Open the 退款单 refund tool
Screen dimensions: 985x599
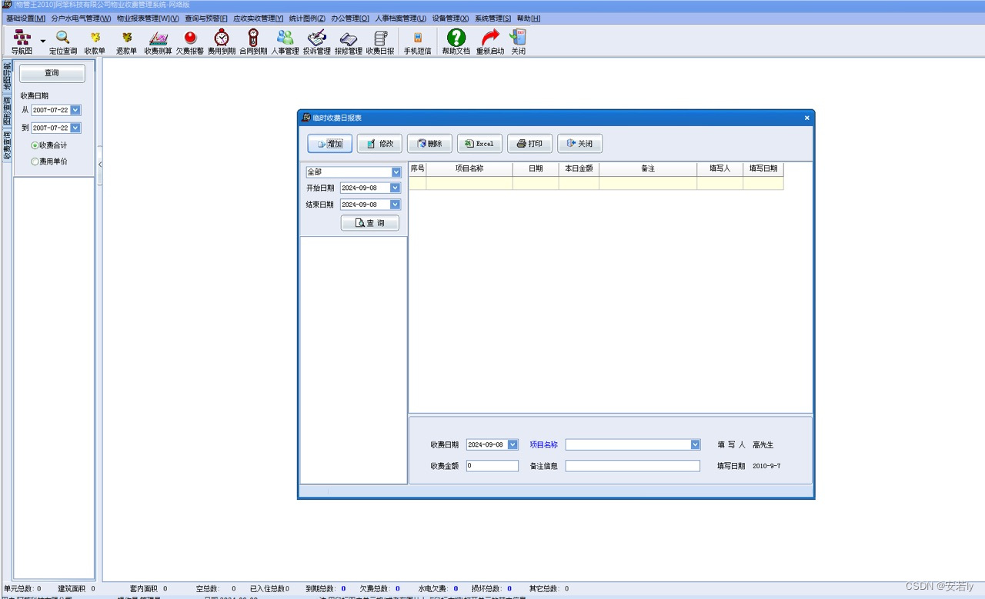(126, 42)
